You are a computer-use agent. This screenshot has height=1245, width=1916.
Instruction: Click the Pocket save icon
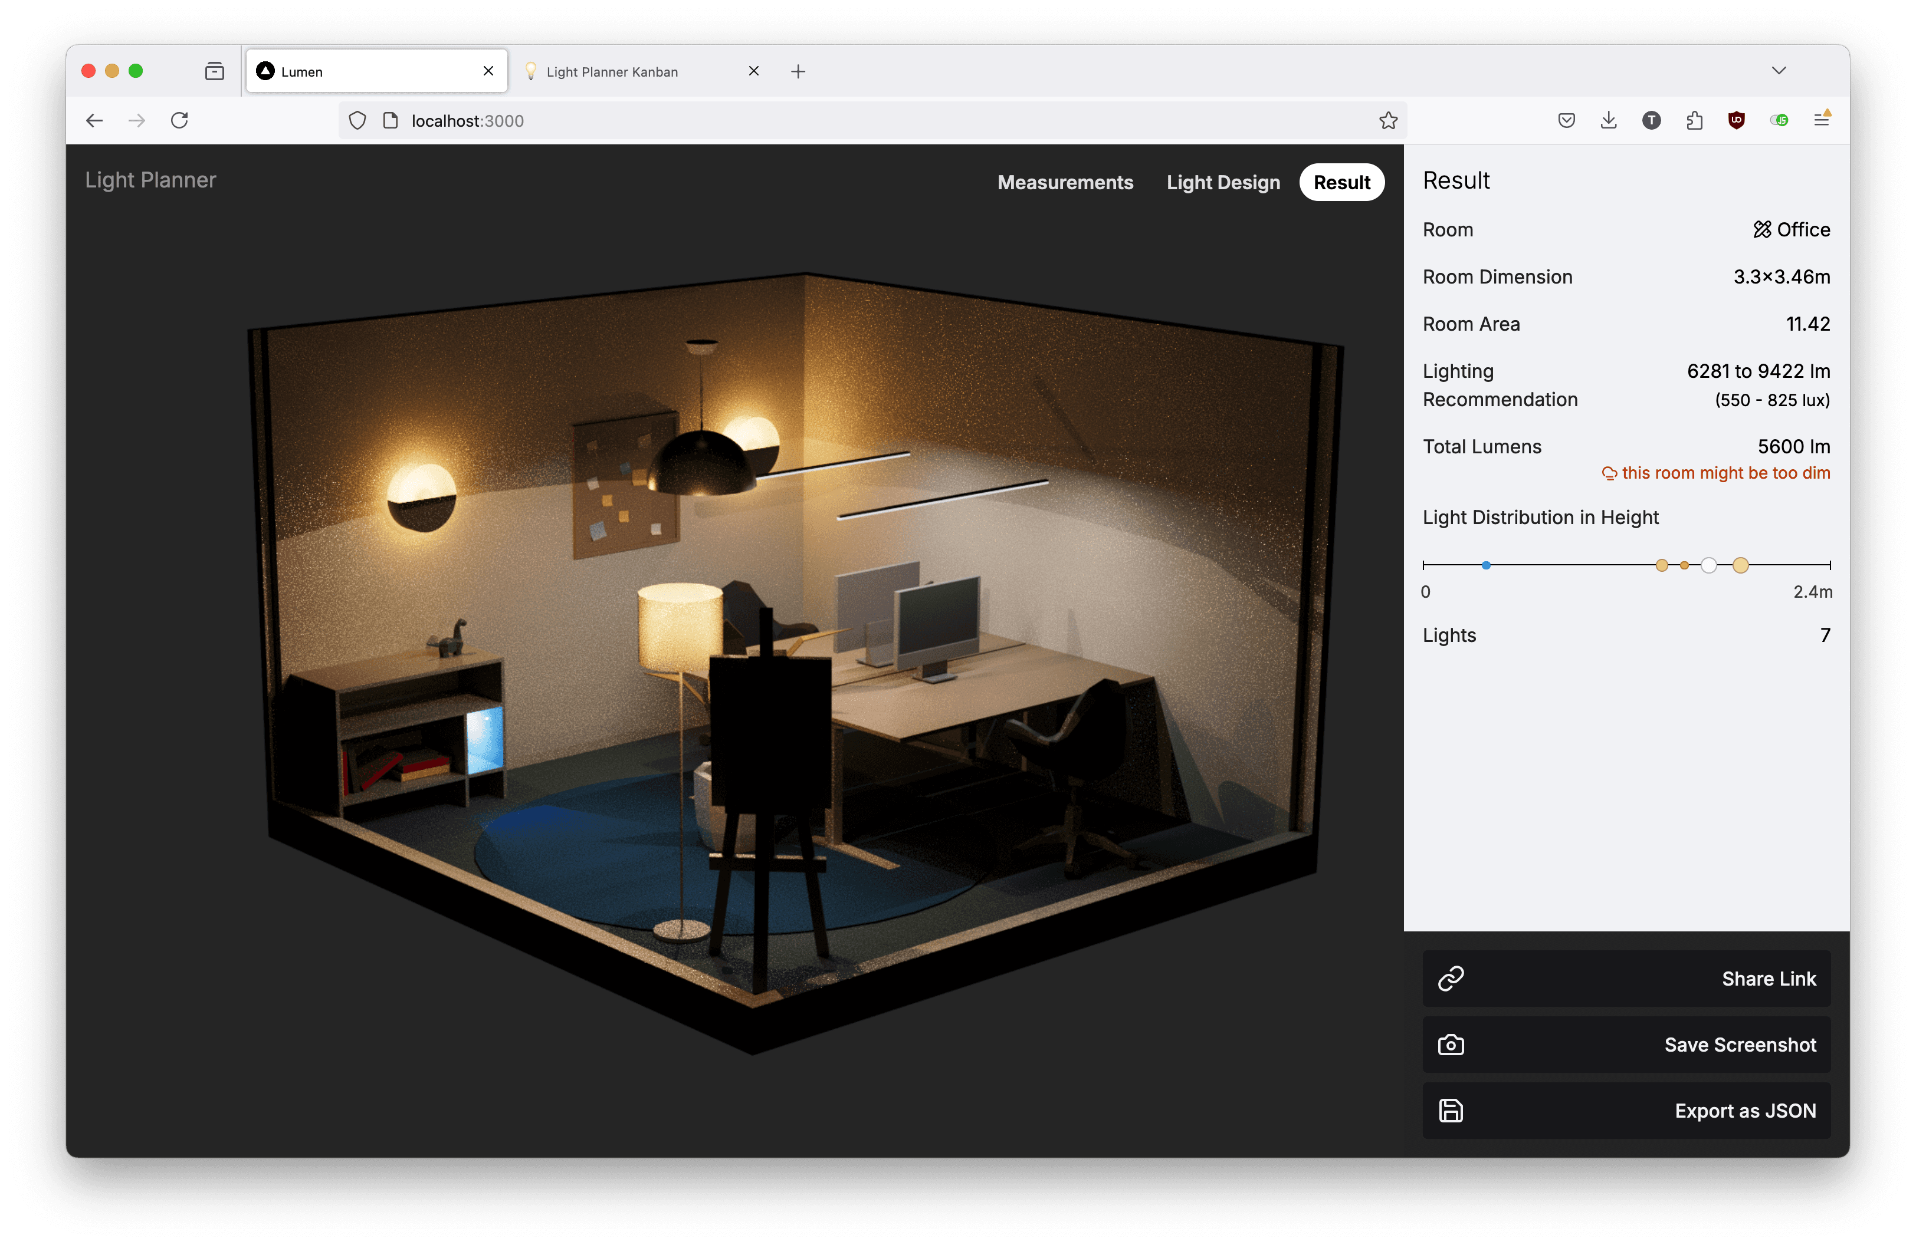(x=1566, y=121)
